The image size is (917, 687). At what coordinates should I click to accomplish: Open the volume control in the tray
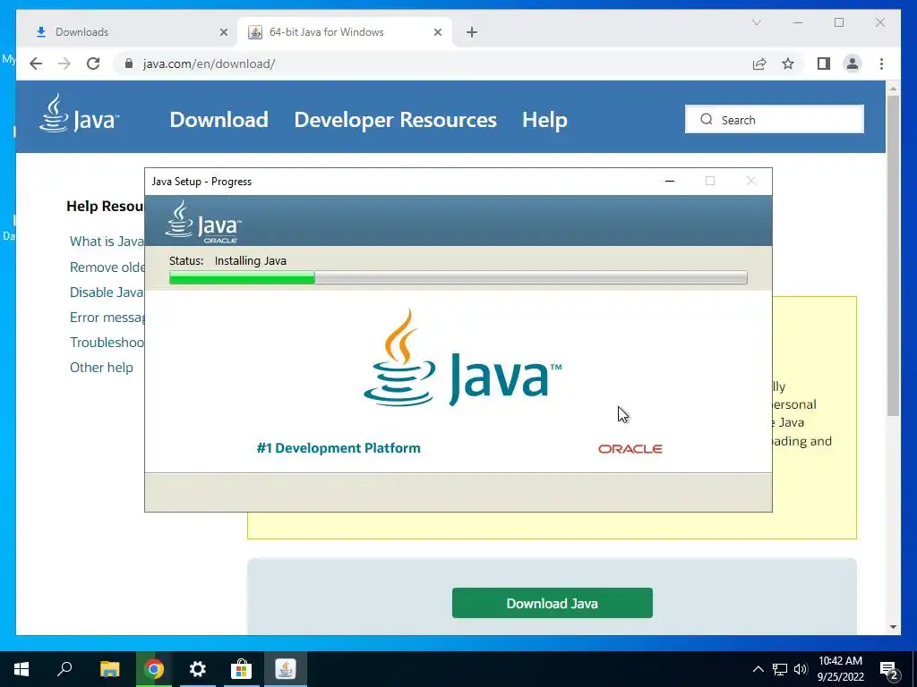(x=801, y=669)
